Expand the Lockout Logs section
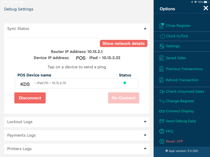The height and width of the screenshot is (157, 210). (145, 122)
